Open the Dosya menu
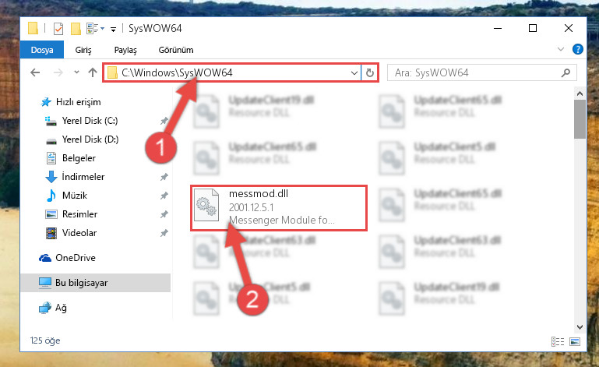599x367 pixels. (42, 50)
